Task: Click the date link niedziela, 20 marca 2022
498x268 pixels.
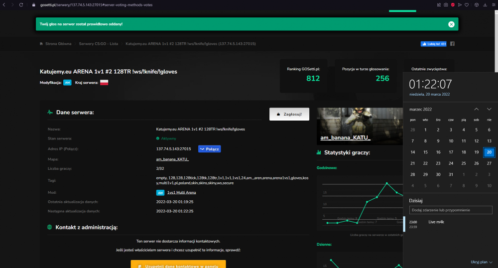Action: tap(429, 94)
